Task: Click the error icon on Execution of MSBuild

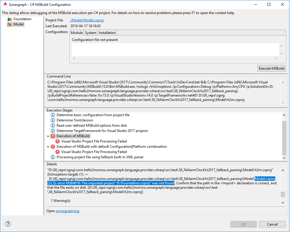Action: point(53,136)
